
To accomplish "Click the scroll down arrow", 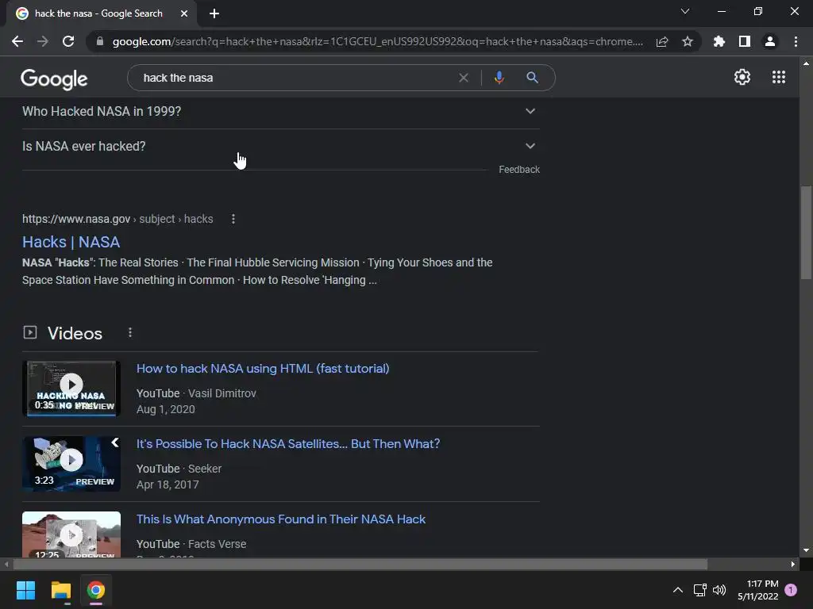I will 806,550.
